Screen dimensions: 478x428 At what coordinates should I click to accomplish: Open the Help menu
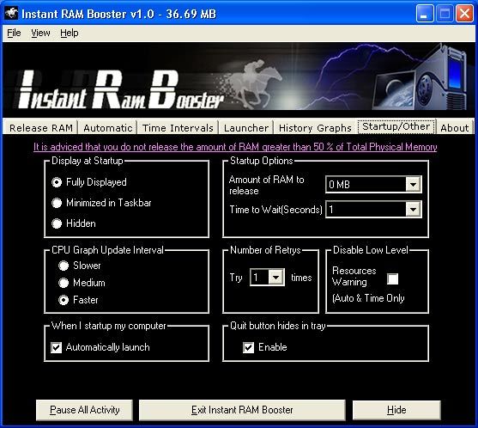[x=70, y=33]
